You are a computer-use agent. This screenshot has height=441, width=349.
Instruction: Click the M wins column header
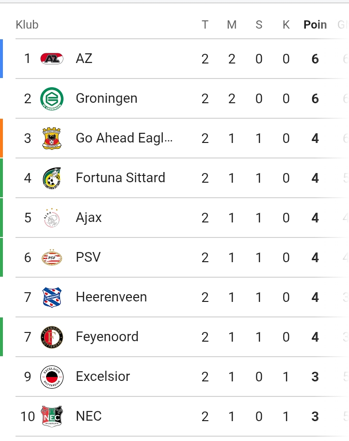(232, 25)
